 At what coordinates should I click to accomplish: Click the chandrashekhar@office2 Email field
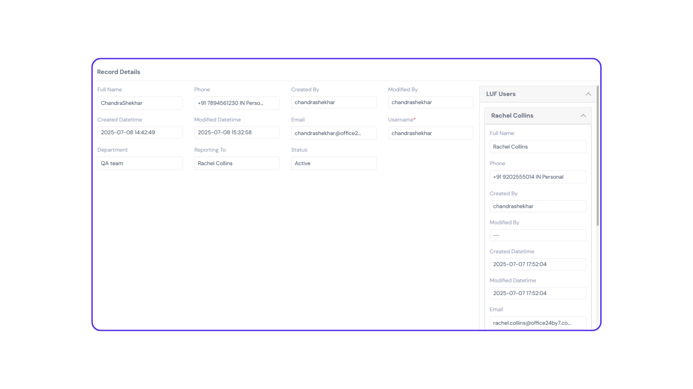[334, 133]
